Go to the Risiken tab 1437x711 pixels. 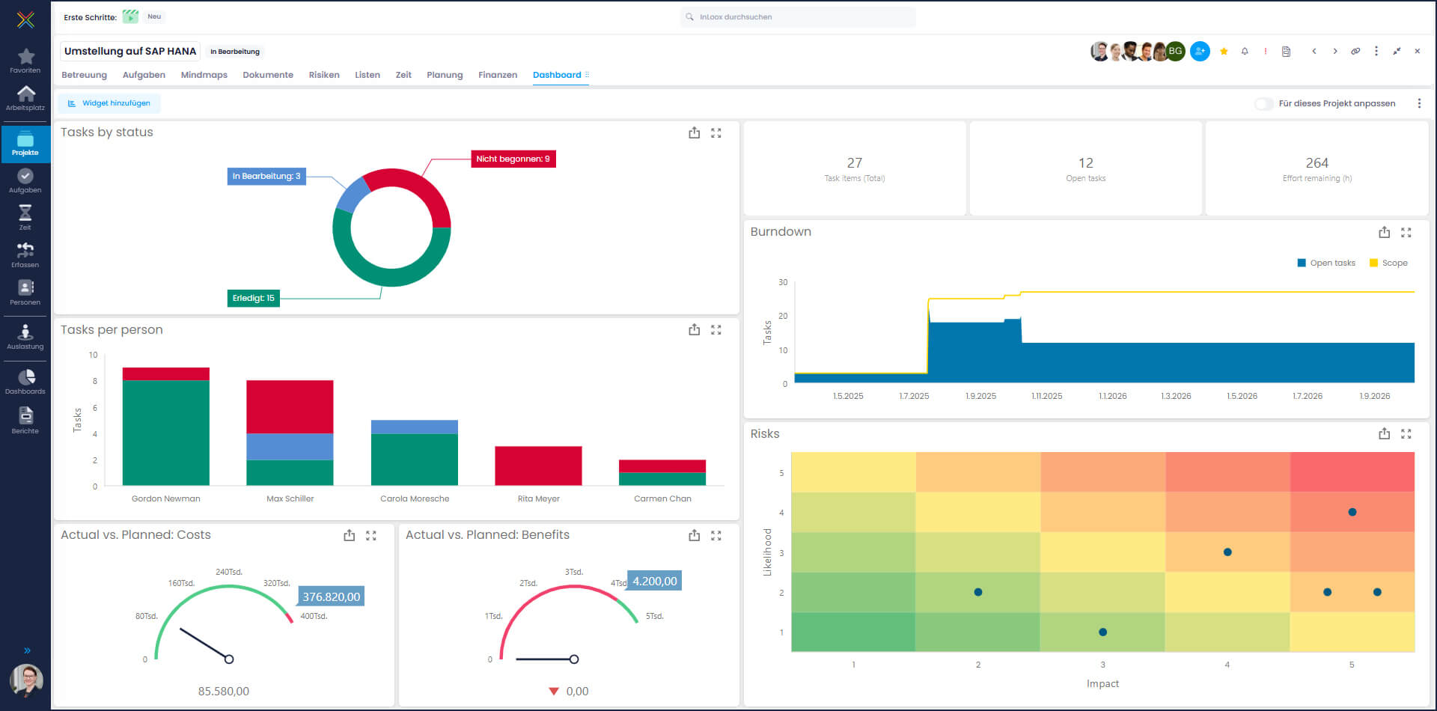point(324,75)
